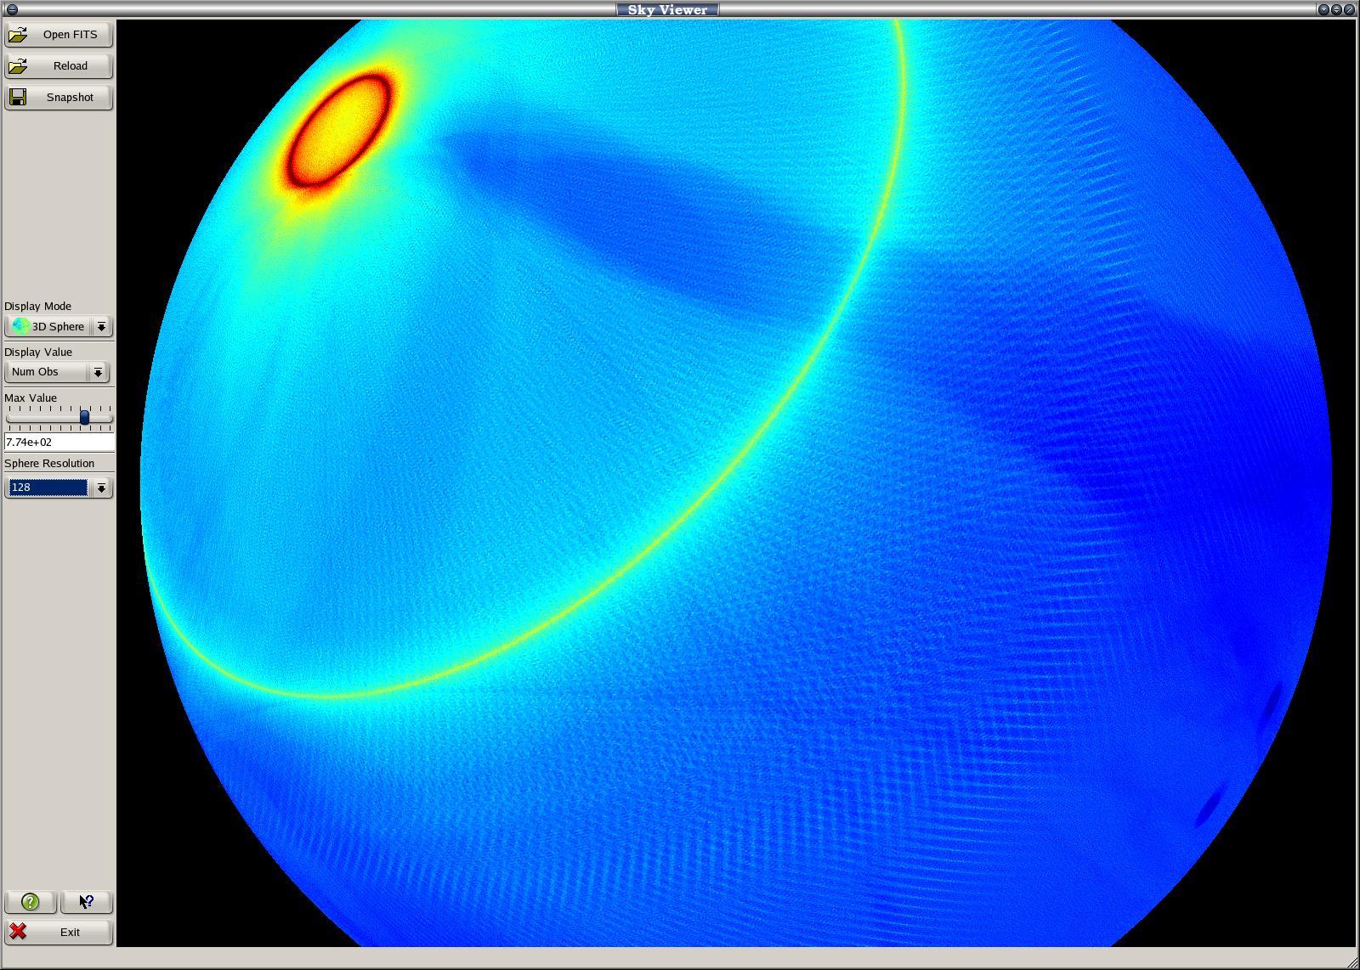
Task: Click the red-orange hotspot on the sphere
Action: (338, 130)
